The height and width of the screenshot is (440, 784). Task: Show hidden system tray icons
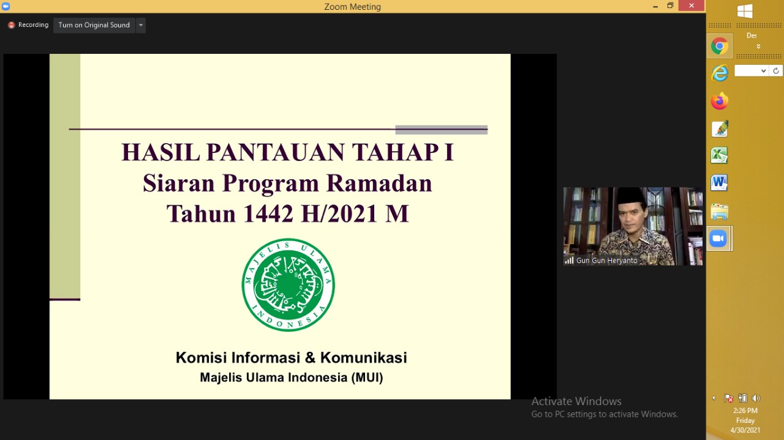click(x=714, y=398)
